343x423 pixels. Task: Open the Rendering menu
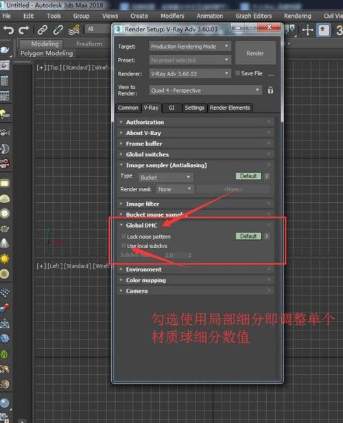coord(298,16)
